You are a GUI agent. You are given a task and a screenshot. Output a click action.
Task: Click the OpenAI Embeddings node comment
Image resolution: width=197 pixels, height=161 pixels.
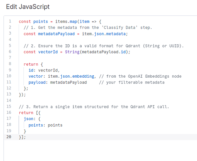tap(140, 76)
